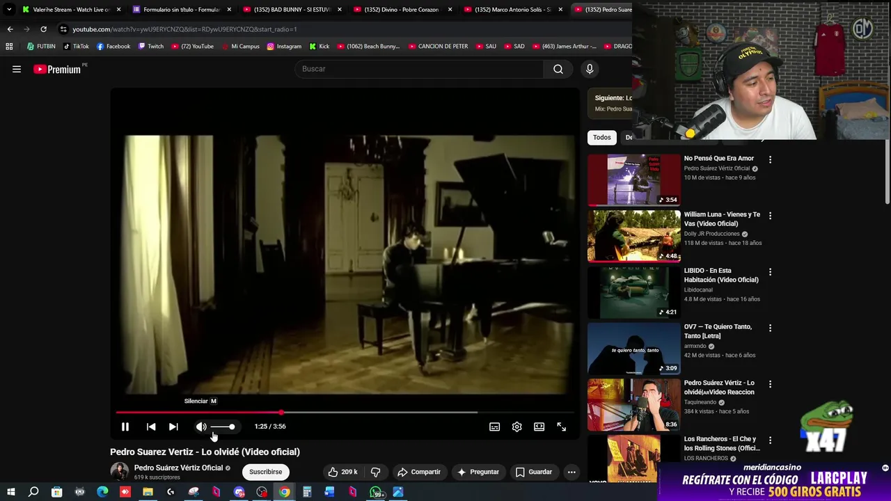The height and width of the screenshot is (501, 891).
Task: Open the Chrome apps grid shortcut
Action: click(x=9, y=47)
